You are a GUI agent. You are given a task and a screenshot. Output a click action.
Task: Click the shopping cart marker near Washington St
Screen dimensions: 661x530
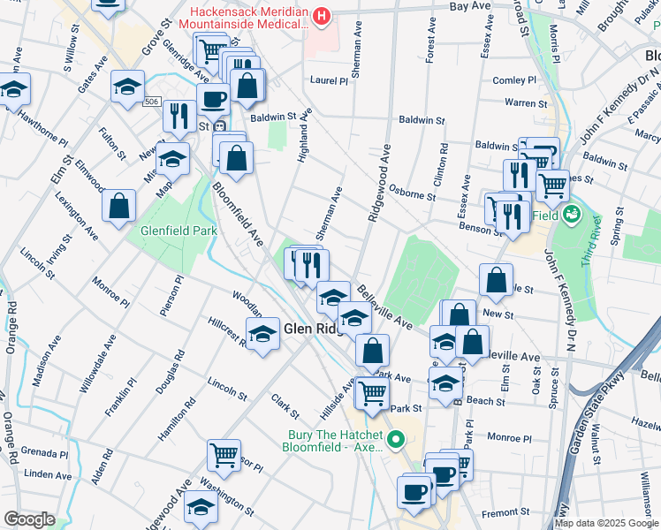tap(224, 456)
